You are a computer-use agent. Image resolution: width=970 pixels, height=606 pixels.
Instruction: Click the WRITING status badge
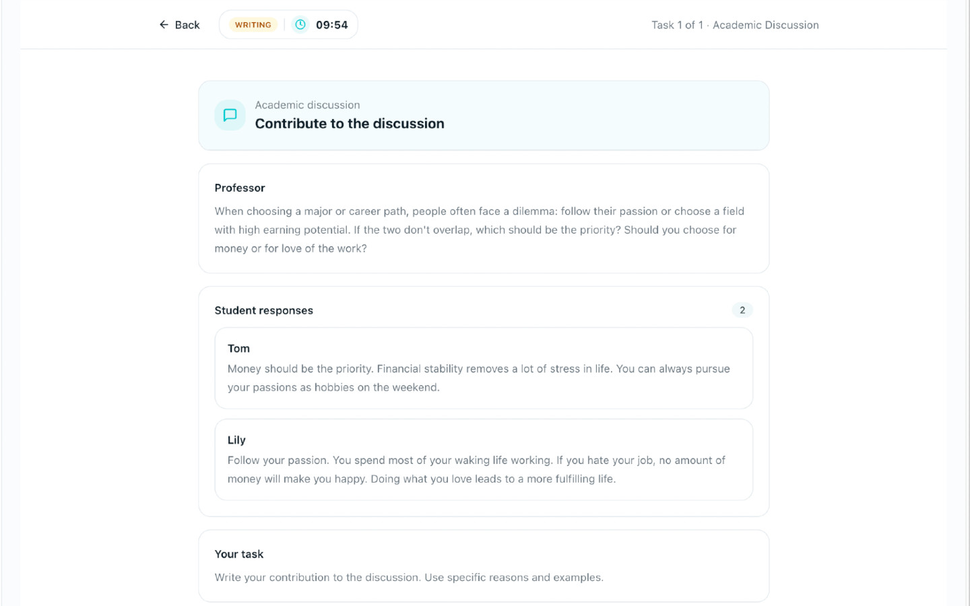tap(253, 25)
